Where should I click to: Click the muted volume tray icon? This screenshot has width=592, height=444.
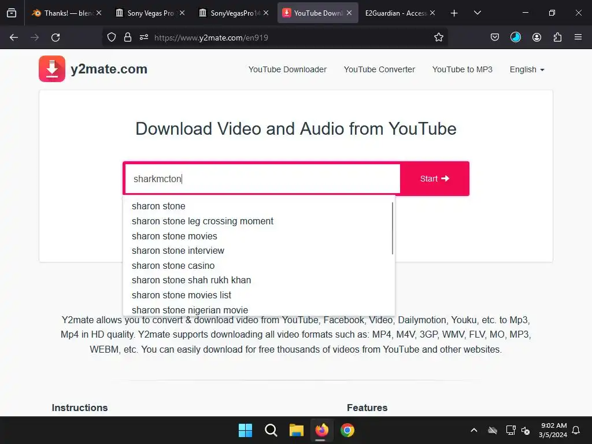coord(525,430)
